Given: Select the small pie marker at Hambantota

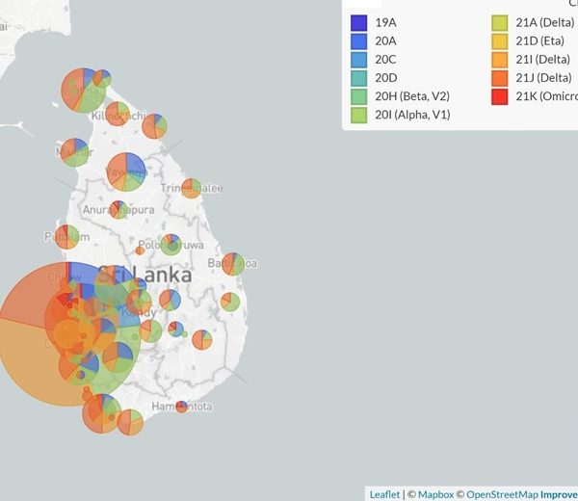Looking at the screenshot, I should [x=181, y=407].
